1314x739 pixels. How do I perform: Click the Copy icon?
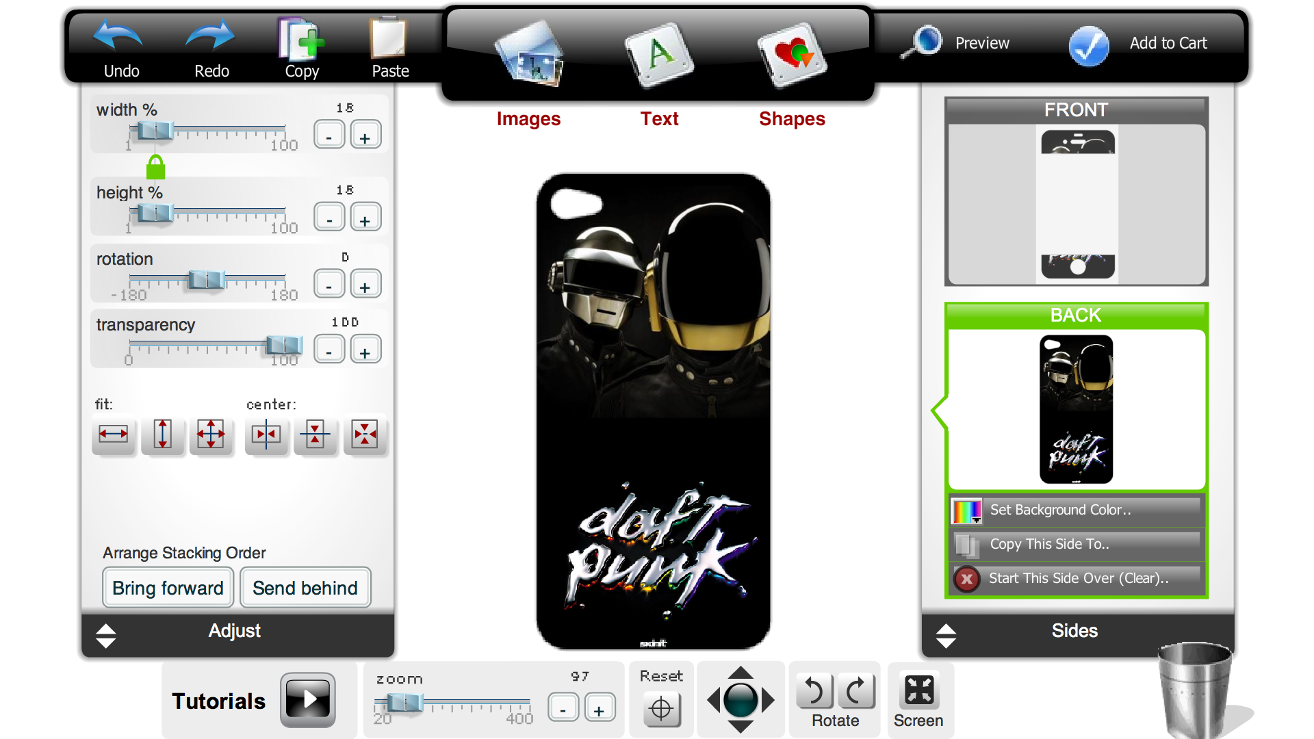click(300, 38)
